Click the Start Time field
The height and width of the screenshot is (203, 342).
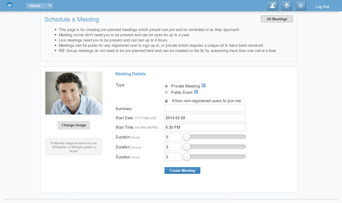point(205,127)
